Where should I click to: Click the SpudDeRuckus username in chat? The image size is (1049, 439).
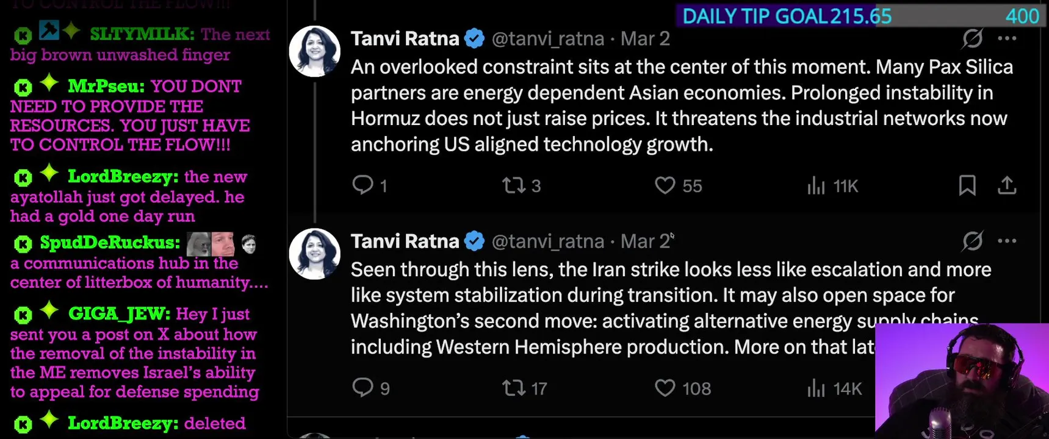110,243
